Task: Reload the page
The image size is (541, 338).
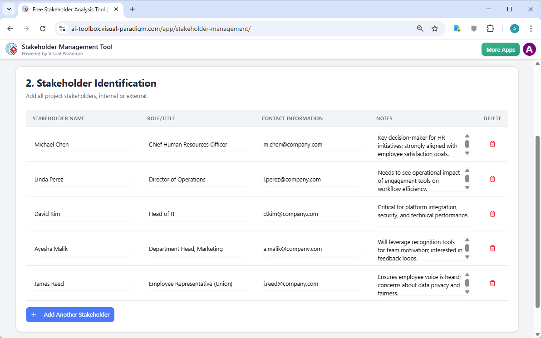Action: pos(43,28)
